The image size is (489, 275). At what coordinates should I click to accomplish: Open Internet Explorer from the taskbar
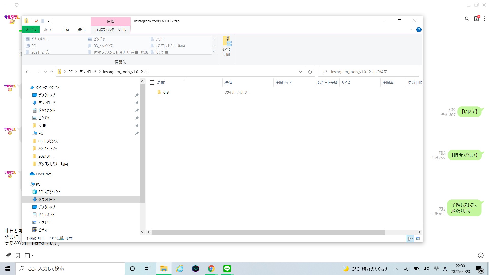point(180,269)
